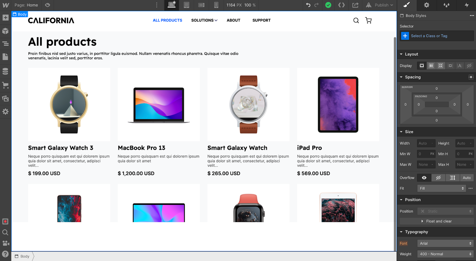Image resolution: width=476 pixels, height=261 pixels.
Task: Set display to Inline-block
Action: (450, 66)
